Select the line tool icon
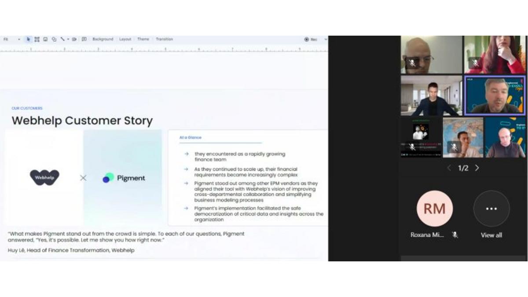 tap(62, 39)
